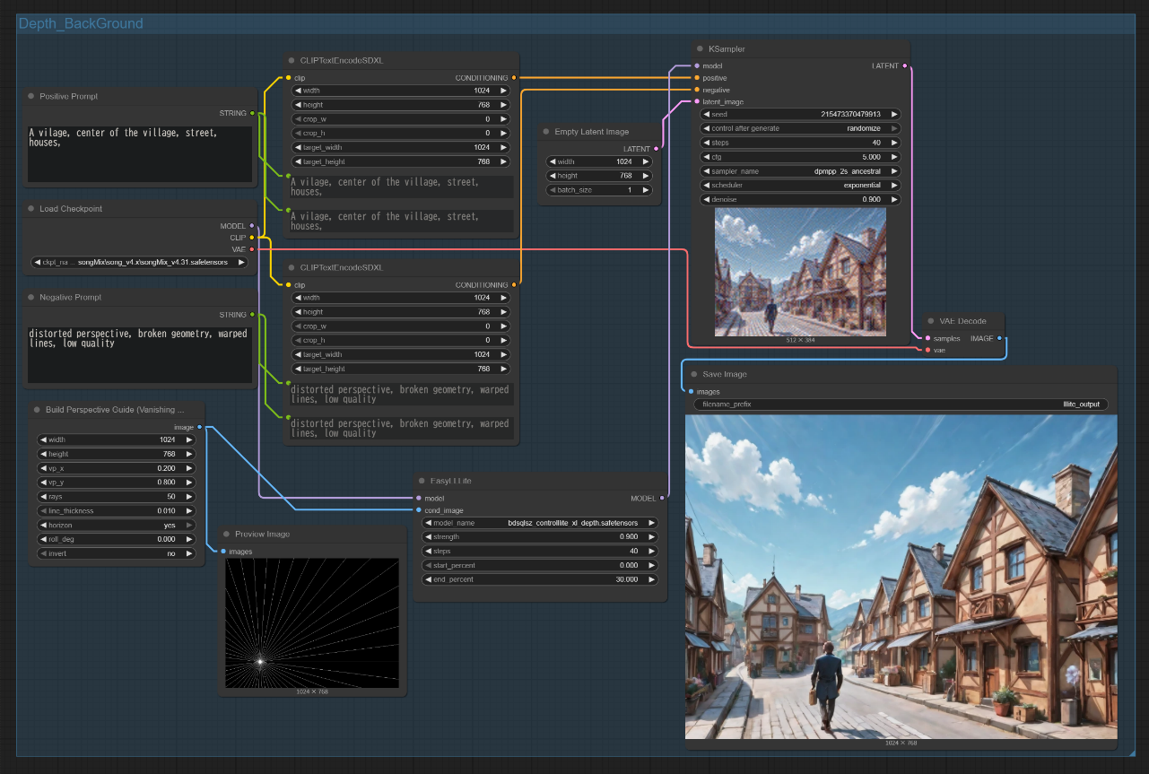Viewport: 1149px width, 774px height.
Task: Click the Empty Latent Image LATENT output port
Action: point(657,149)
